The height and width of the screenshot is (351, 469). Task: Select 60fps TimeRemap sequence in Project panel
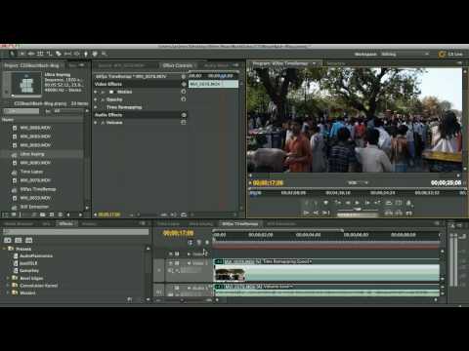pyautogui.click(x=38, y=189)
